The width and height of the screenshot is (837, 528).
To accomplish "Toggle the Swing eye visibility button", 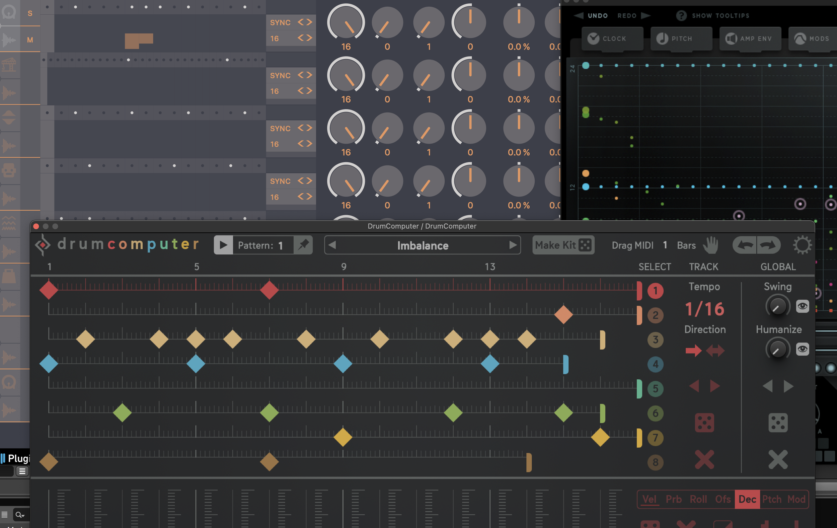I will pos(802,306).
